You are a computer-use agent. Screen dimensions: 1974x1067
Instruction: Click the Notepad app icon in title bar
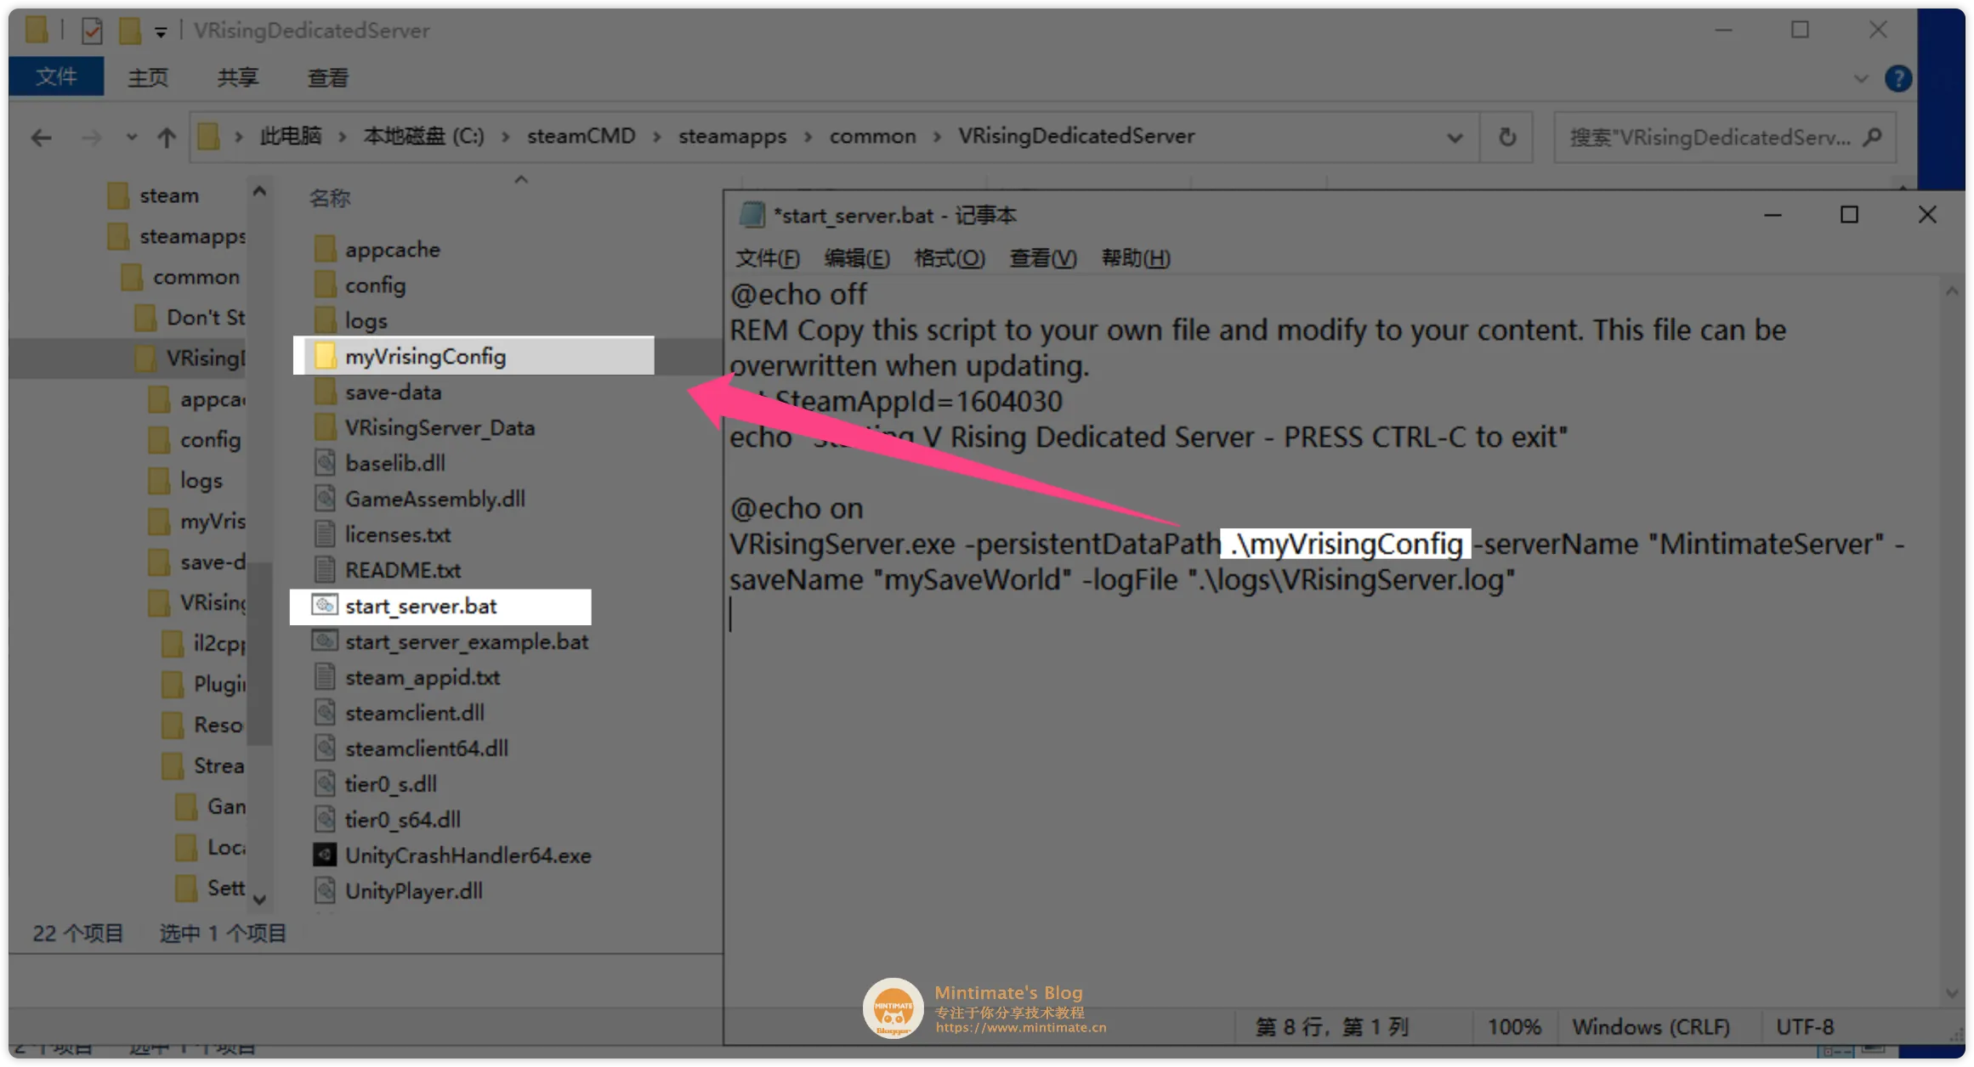pyautogui.click(x=752, y=215)
